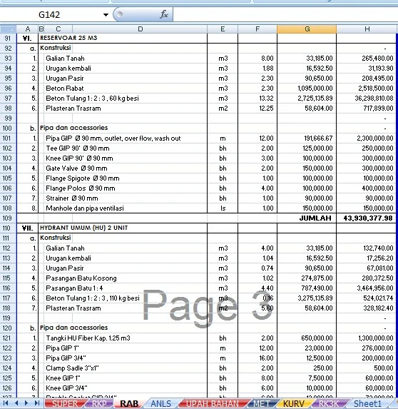Click 'Pipa dan accessories' in row 100

pyautogui.click(x=73, y=128)
